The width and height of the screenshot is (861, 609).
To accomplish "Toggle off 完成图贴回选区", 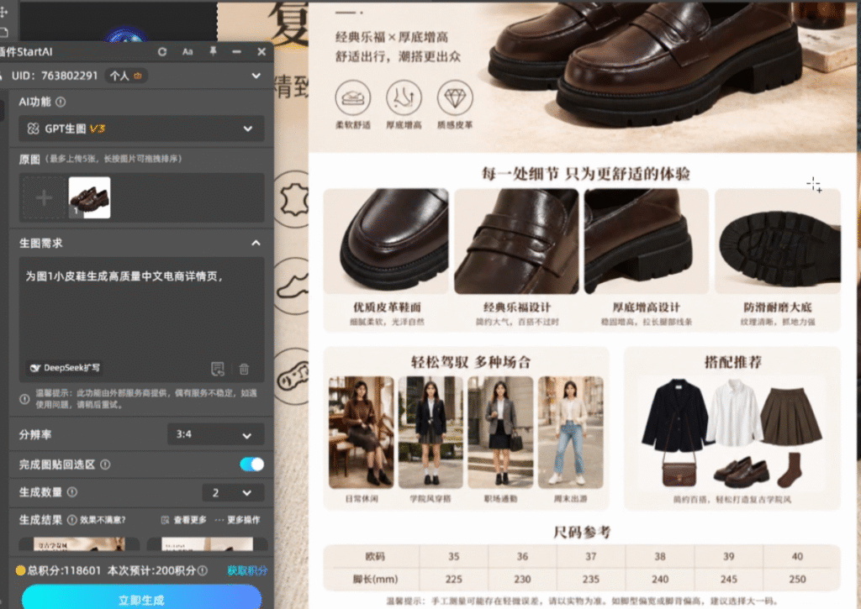I will click(251, 463).
